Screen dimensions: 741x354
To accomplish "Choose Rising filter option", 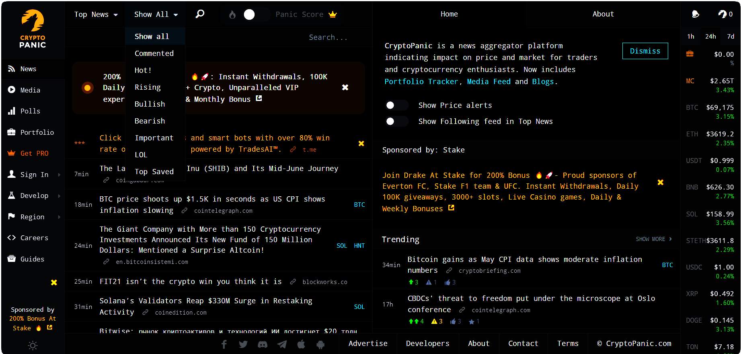I will pos(155,87).
